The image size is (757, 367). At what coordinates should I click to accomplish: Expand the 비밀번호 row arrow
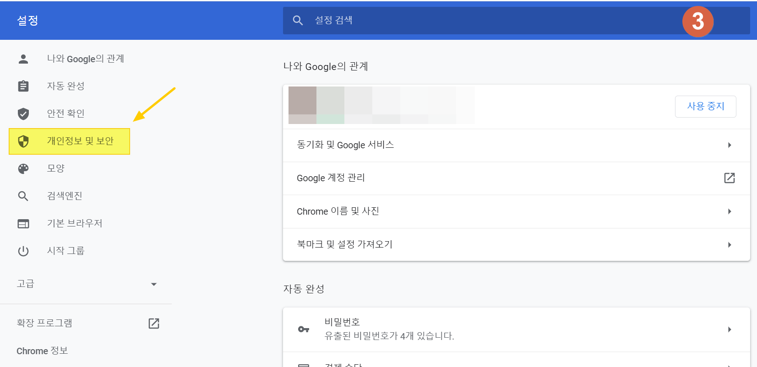coord(730,329)
